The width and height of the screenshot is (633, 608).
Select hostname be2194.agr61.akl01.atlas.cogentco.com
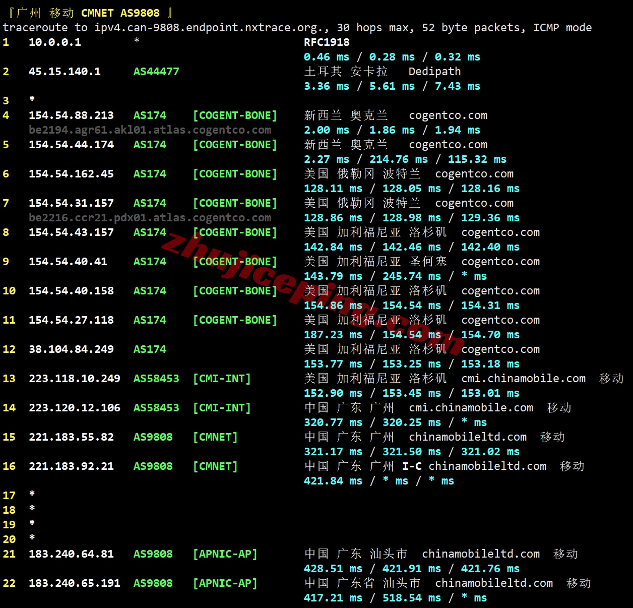(x=150, y=130)
